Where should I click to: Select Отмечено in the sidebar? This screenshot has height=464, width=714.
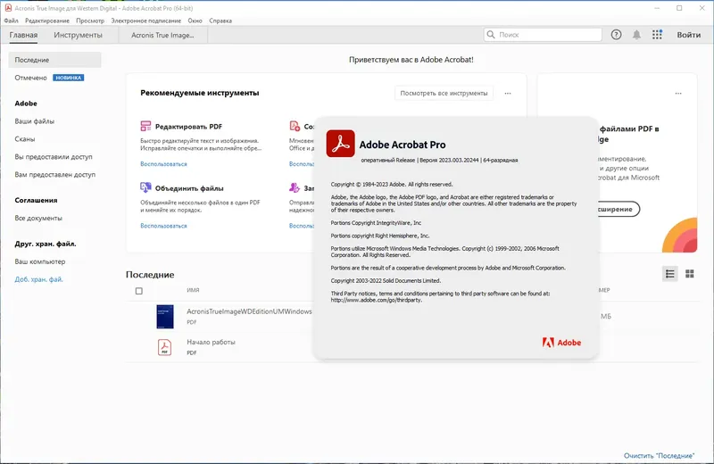(x=30, y=78)
